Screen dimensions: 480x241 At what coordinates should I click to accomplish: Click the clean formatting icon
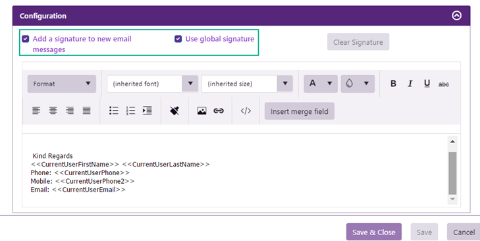tap(174, 111)
